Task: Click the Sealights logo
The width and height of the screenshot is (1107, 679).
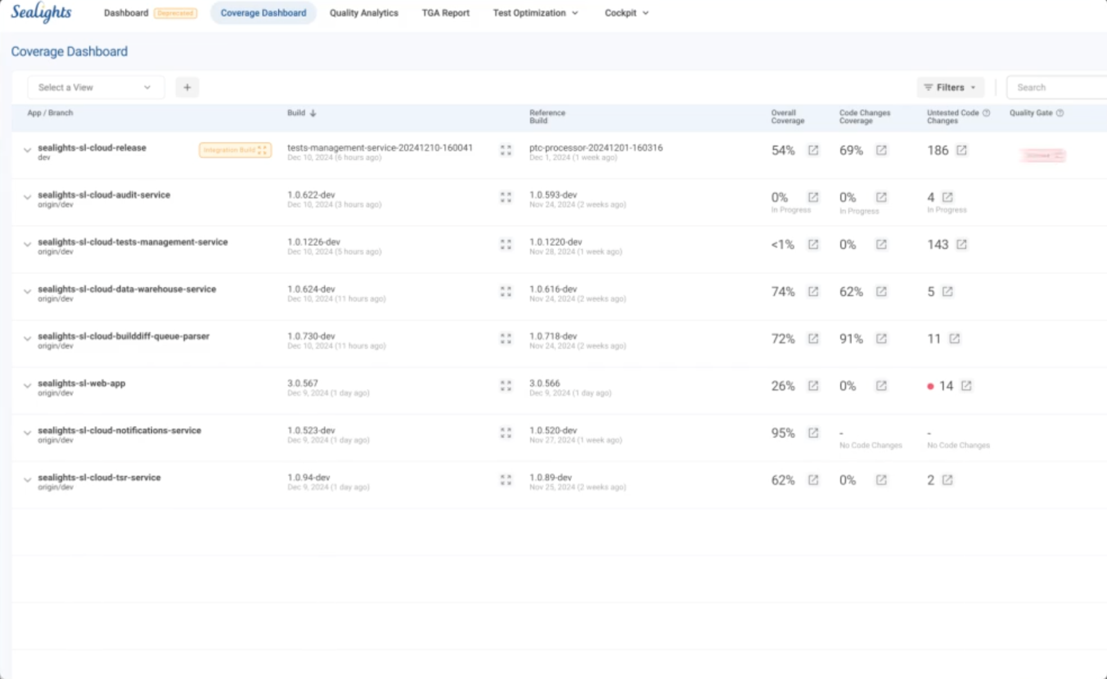Action: [x=41, y=13]
